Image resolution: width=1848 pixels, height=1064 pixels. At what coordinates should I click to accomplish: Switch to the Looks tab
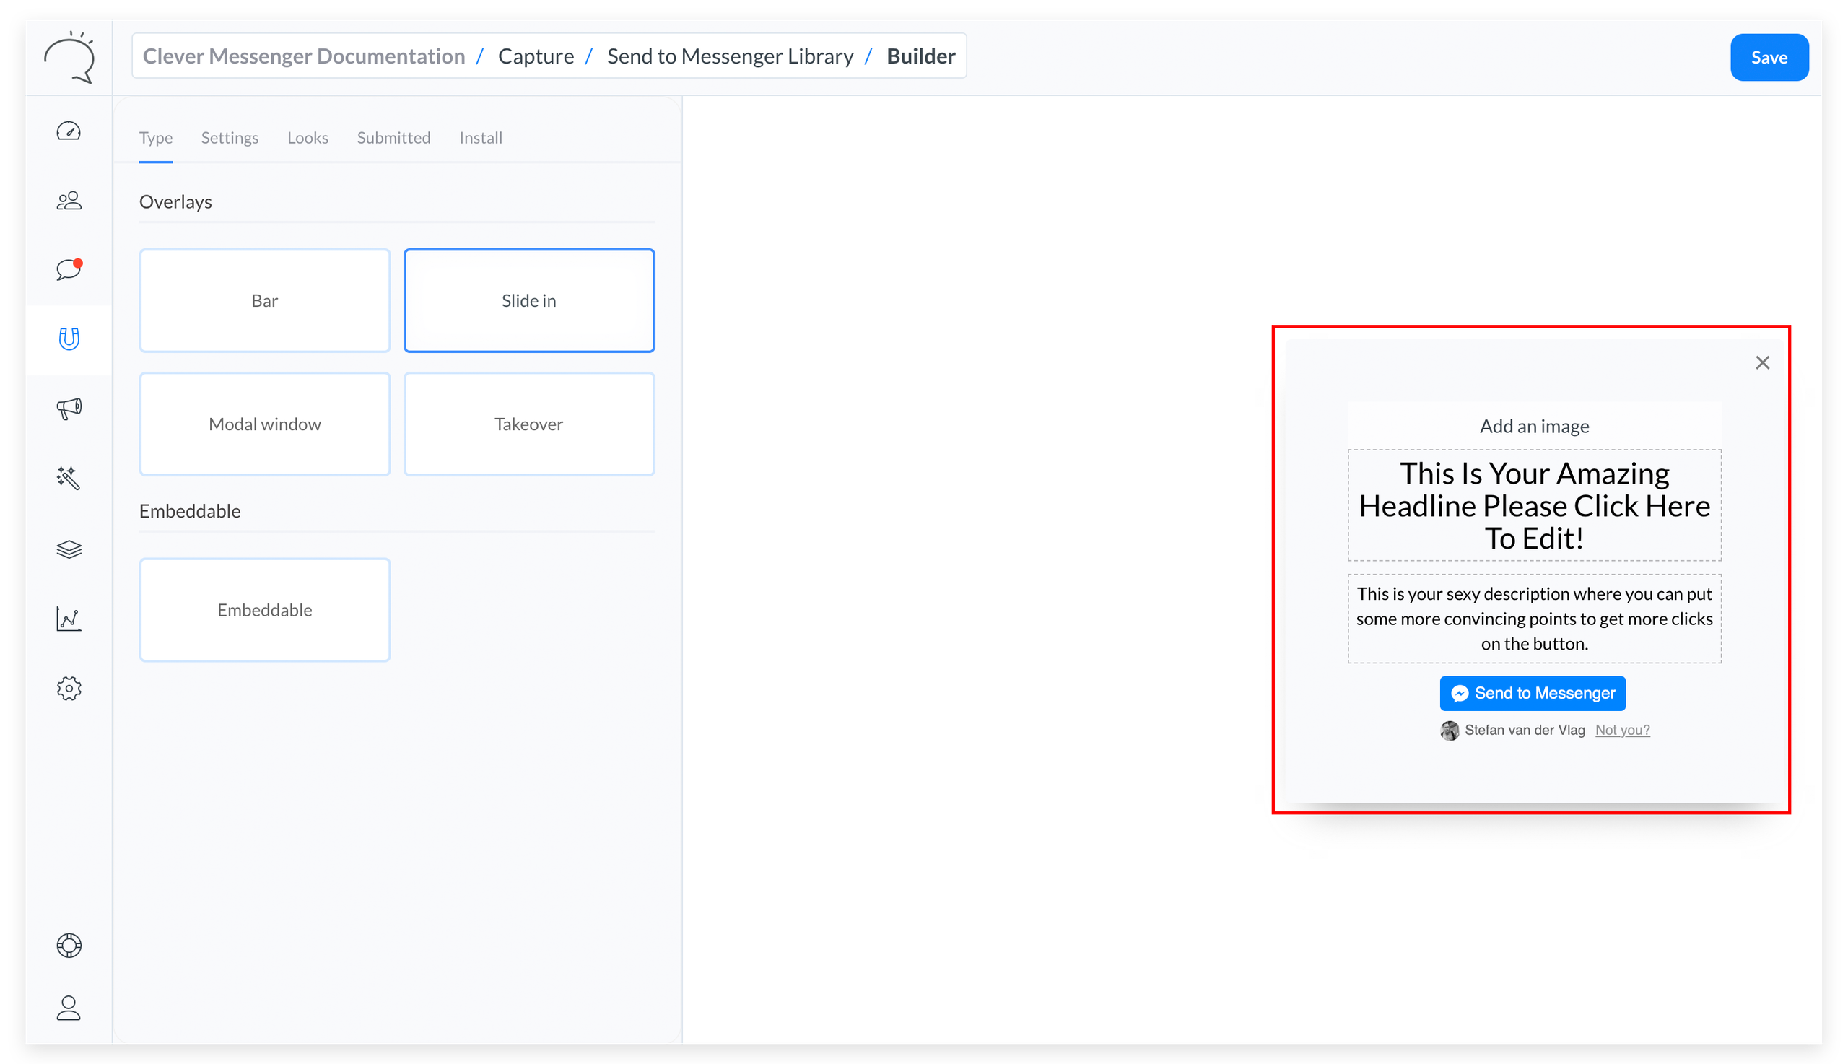point(308,138)
